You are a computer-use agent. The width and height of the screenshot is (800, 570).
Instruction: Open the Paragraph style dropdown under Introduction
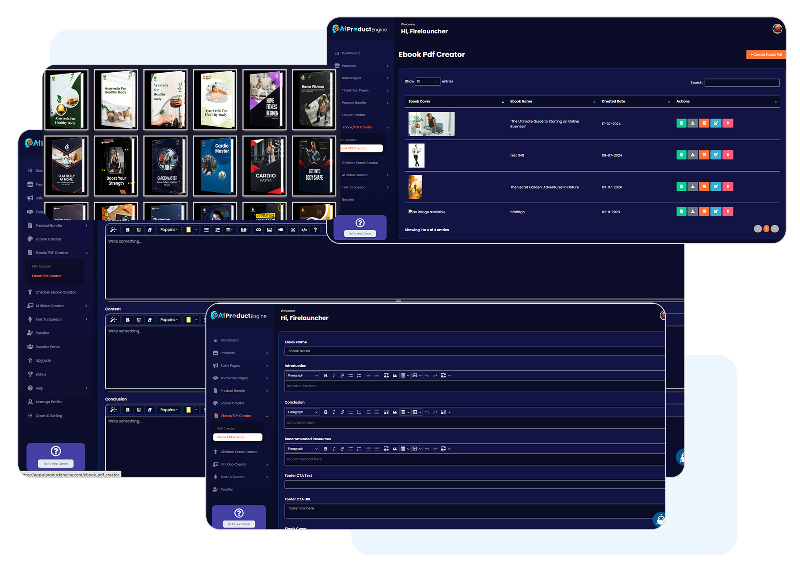pos(302,376)
